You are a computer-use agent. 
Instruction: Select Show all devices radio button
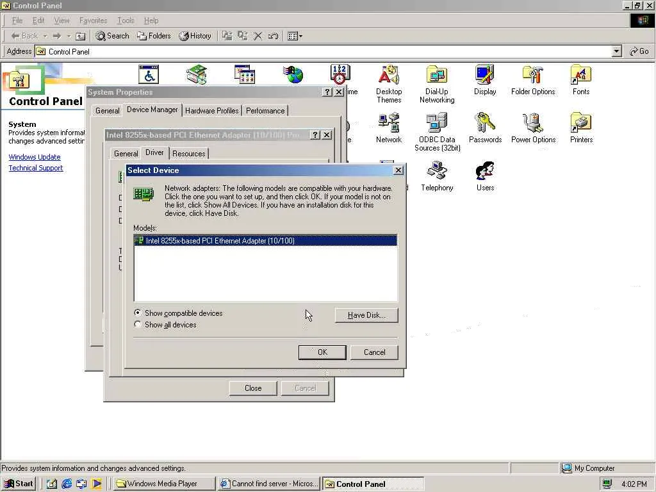pos(137,324)
